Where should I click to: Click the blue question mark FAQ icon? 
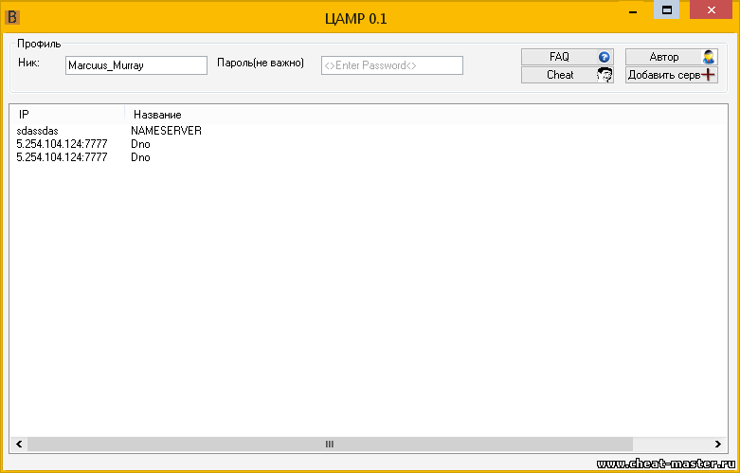pyautogui.click(x=604, y=57)
